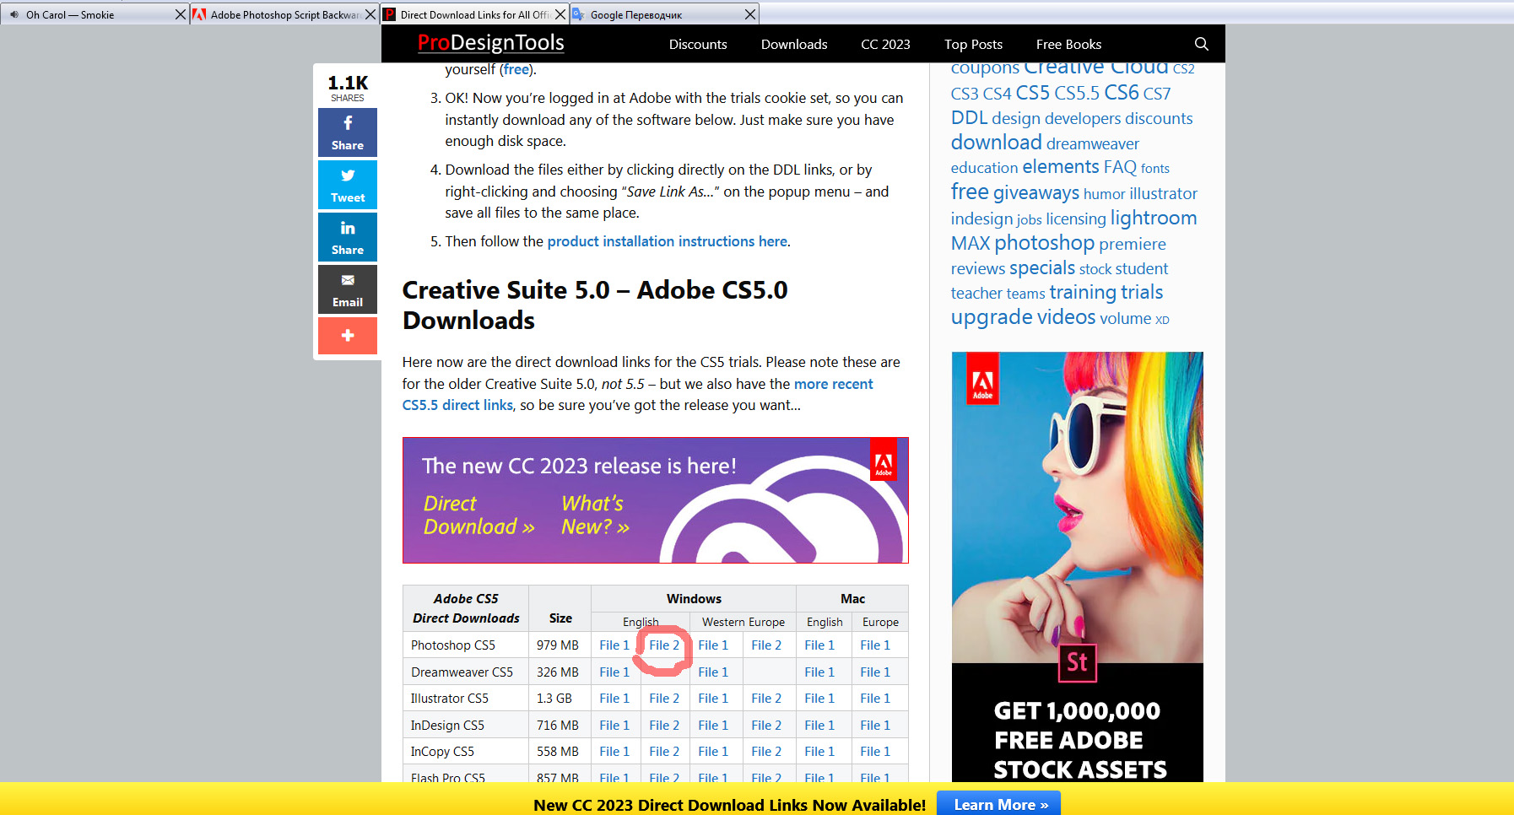Mute audio on the Smokie browser tab
This screenshot has height=815, width=1514.
[x=13, y=13]
